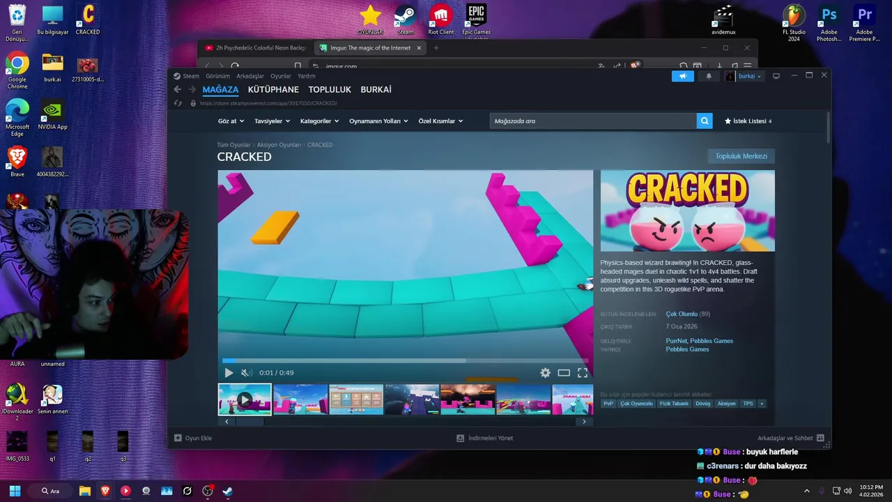The image size is (892, 502).
Task: Open the Tüm Oyunlar breadcrumb link
Action: click(x=233, y=145)
